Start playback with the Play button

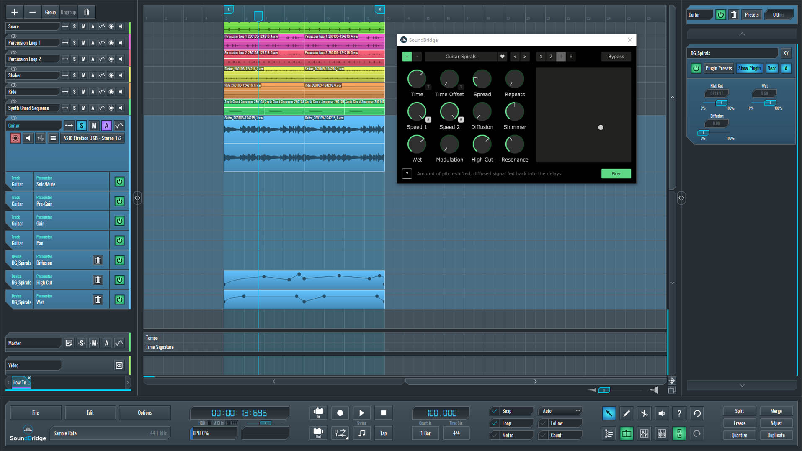pos(362,413)
